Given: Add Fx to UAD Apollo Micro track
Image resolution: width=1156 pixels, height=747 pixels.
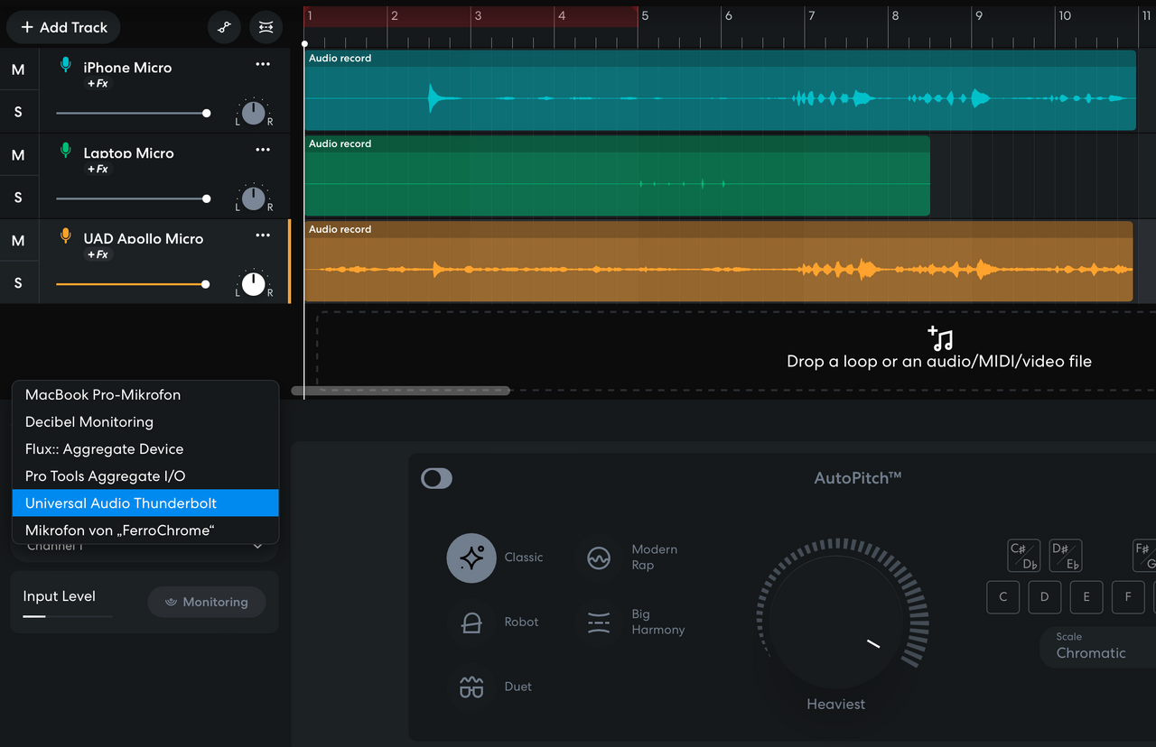Looking at the screenshot, I should (98, 255).
